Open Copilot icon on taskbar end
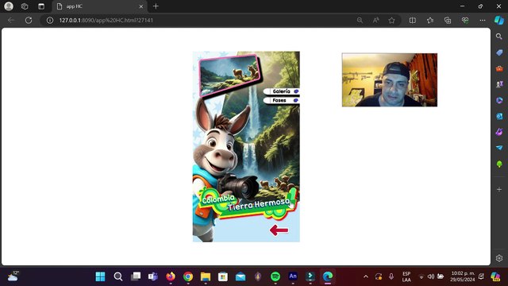Screen dimensions: 508x286 (495, 276)
